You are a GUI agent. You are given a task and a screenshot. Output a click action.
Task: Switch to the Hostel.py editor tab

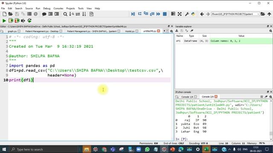[130, 31]
